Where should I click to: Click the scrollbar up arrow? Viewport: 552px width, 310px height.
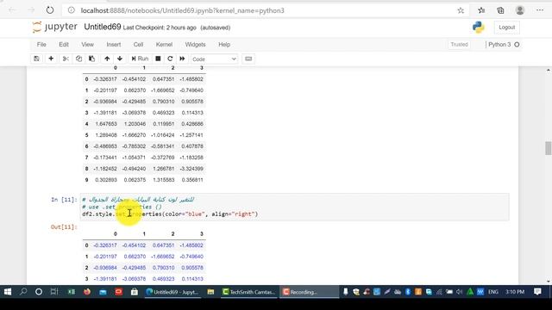[x=549, y=70]
